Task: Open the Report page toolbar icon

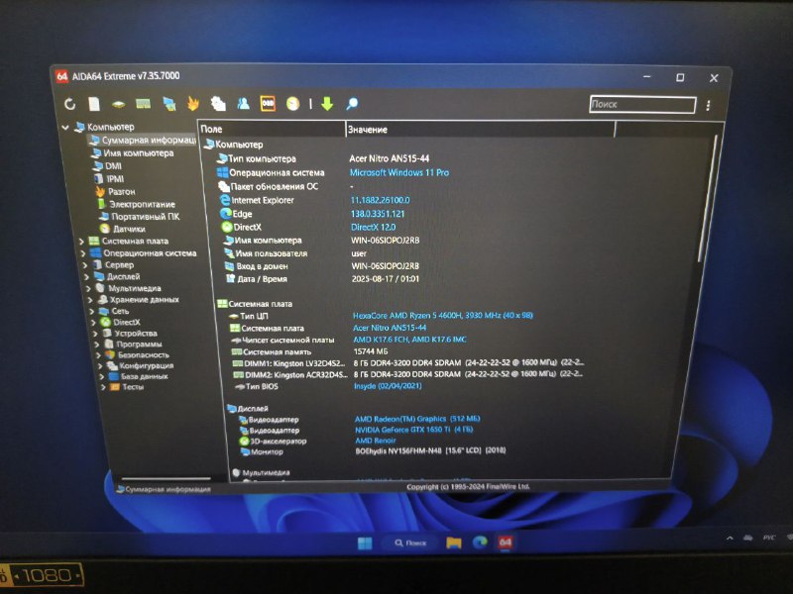Action: (94, 104)
